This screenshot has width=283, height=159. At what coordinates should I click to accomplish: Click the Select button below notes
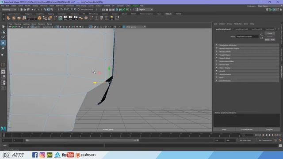pos(224,129)
